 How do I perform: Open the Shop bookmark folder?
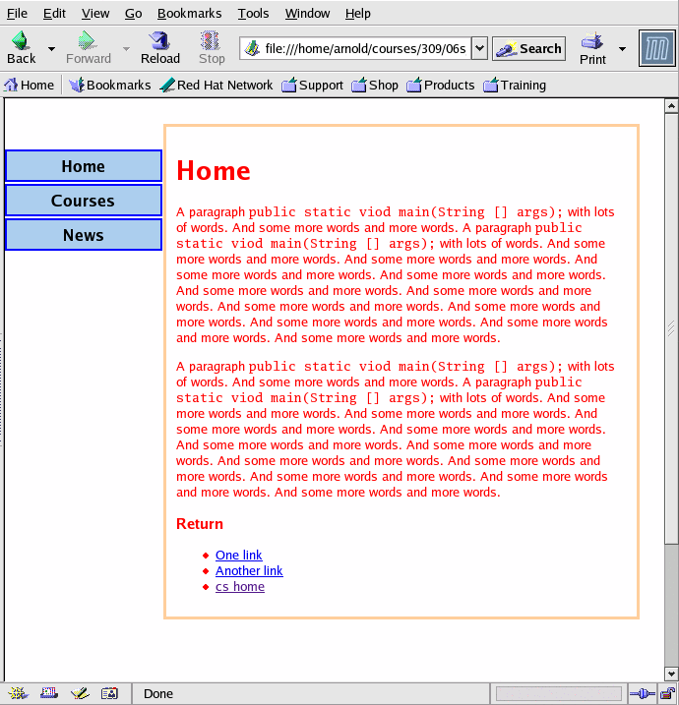click(x=375, y=85)
